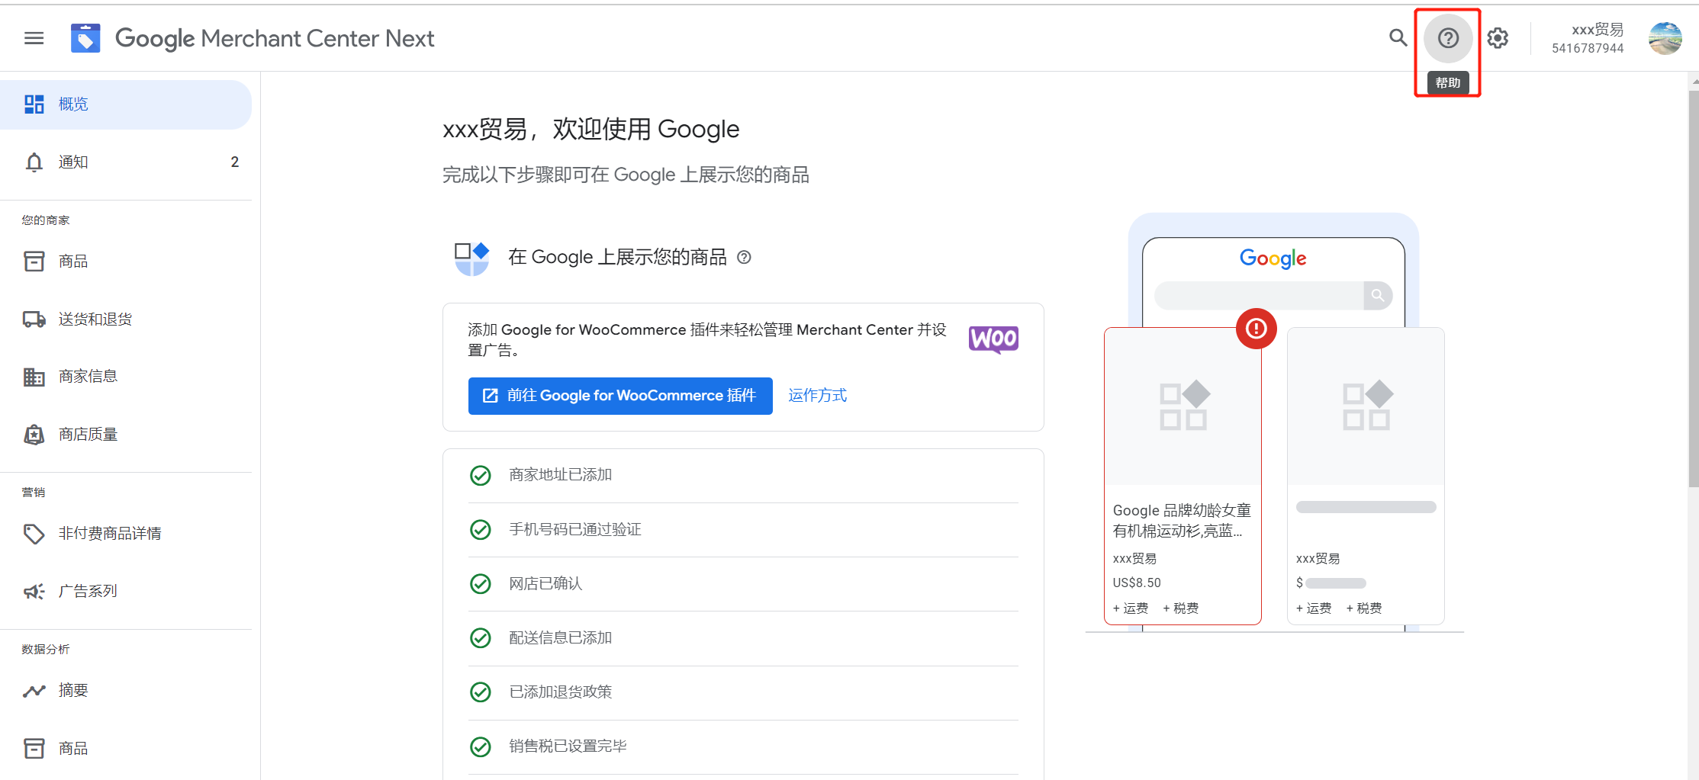The height and width of the screenshot is (780, 1699).
Task: Click the green check next to 配送信息已添加
Action: pyautogui.click(x=481, y=638)
